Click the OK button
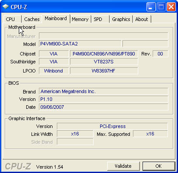This screenshot has height=173, width=178. (159, 166)
